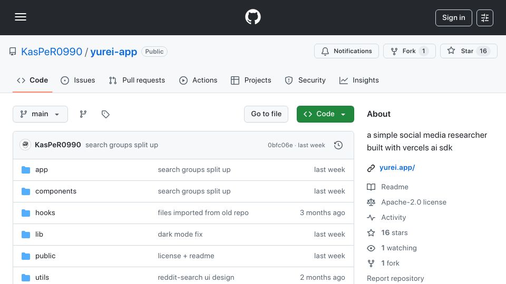View the 1 fork link
506x284 pixels.
[390, 263]
